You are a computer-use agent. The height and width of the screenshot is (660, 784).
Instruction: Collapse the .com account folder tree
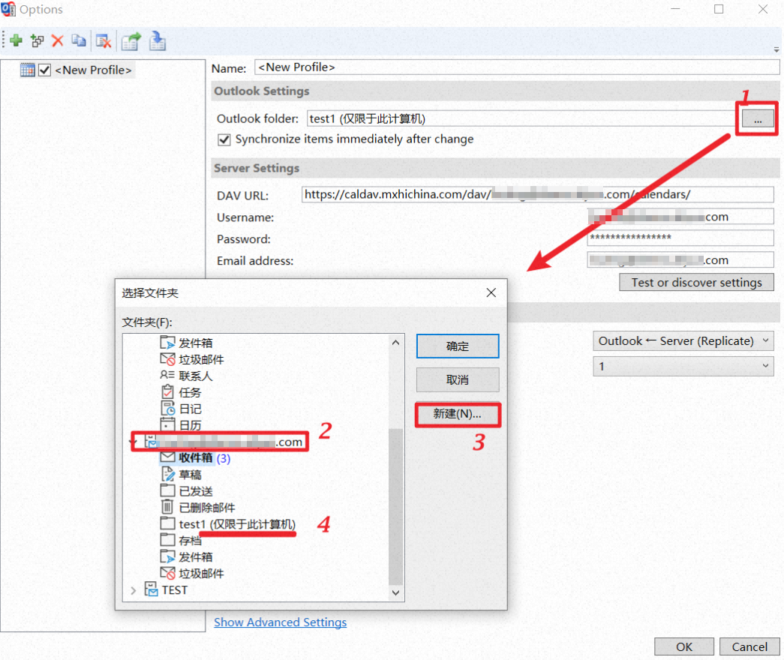point(134,442)
